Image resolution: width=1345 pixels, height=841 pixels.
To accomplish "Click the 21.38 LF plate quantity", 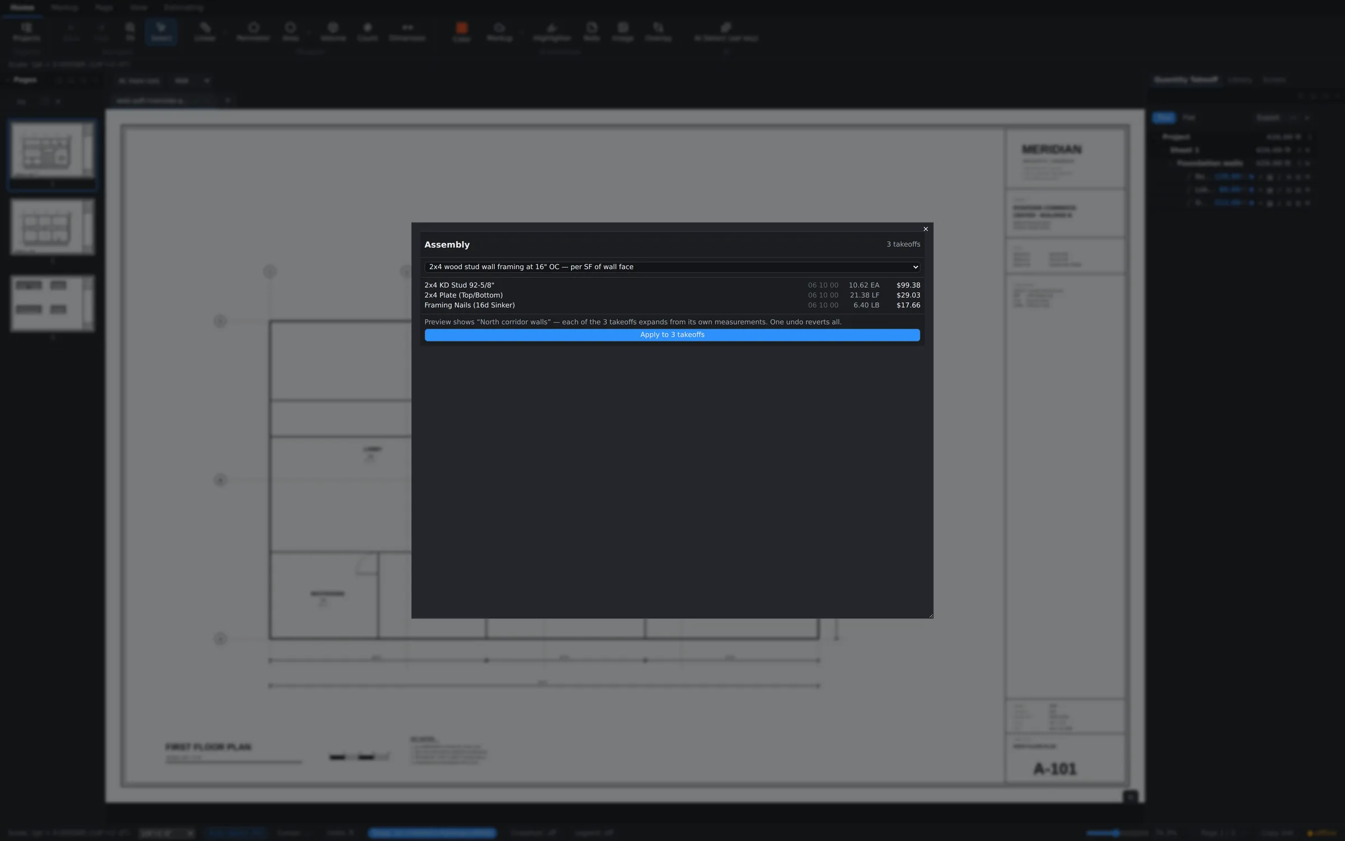I will (864, 295).
